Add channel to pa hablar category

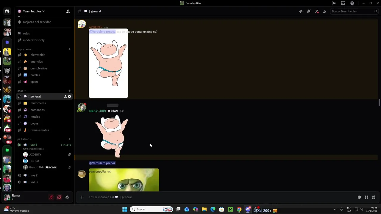point(69,139)
